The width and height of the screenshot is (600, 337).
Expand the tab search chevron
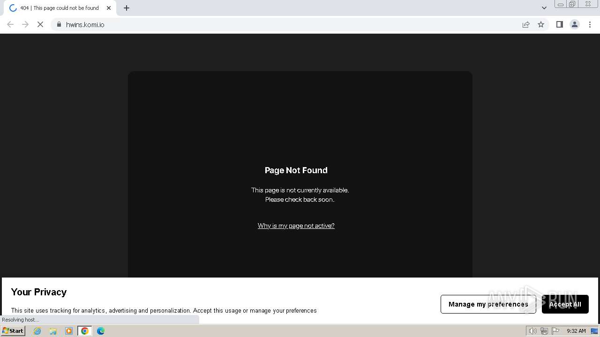[544, 8]
